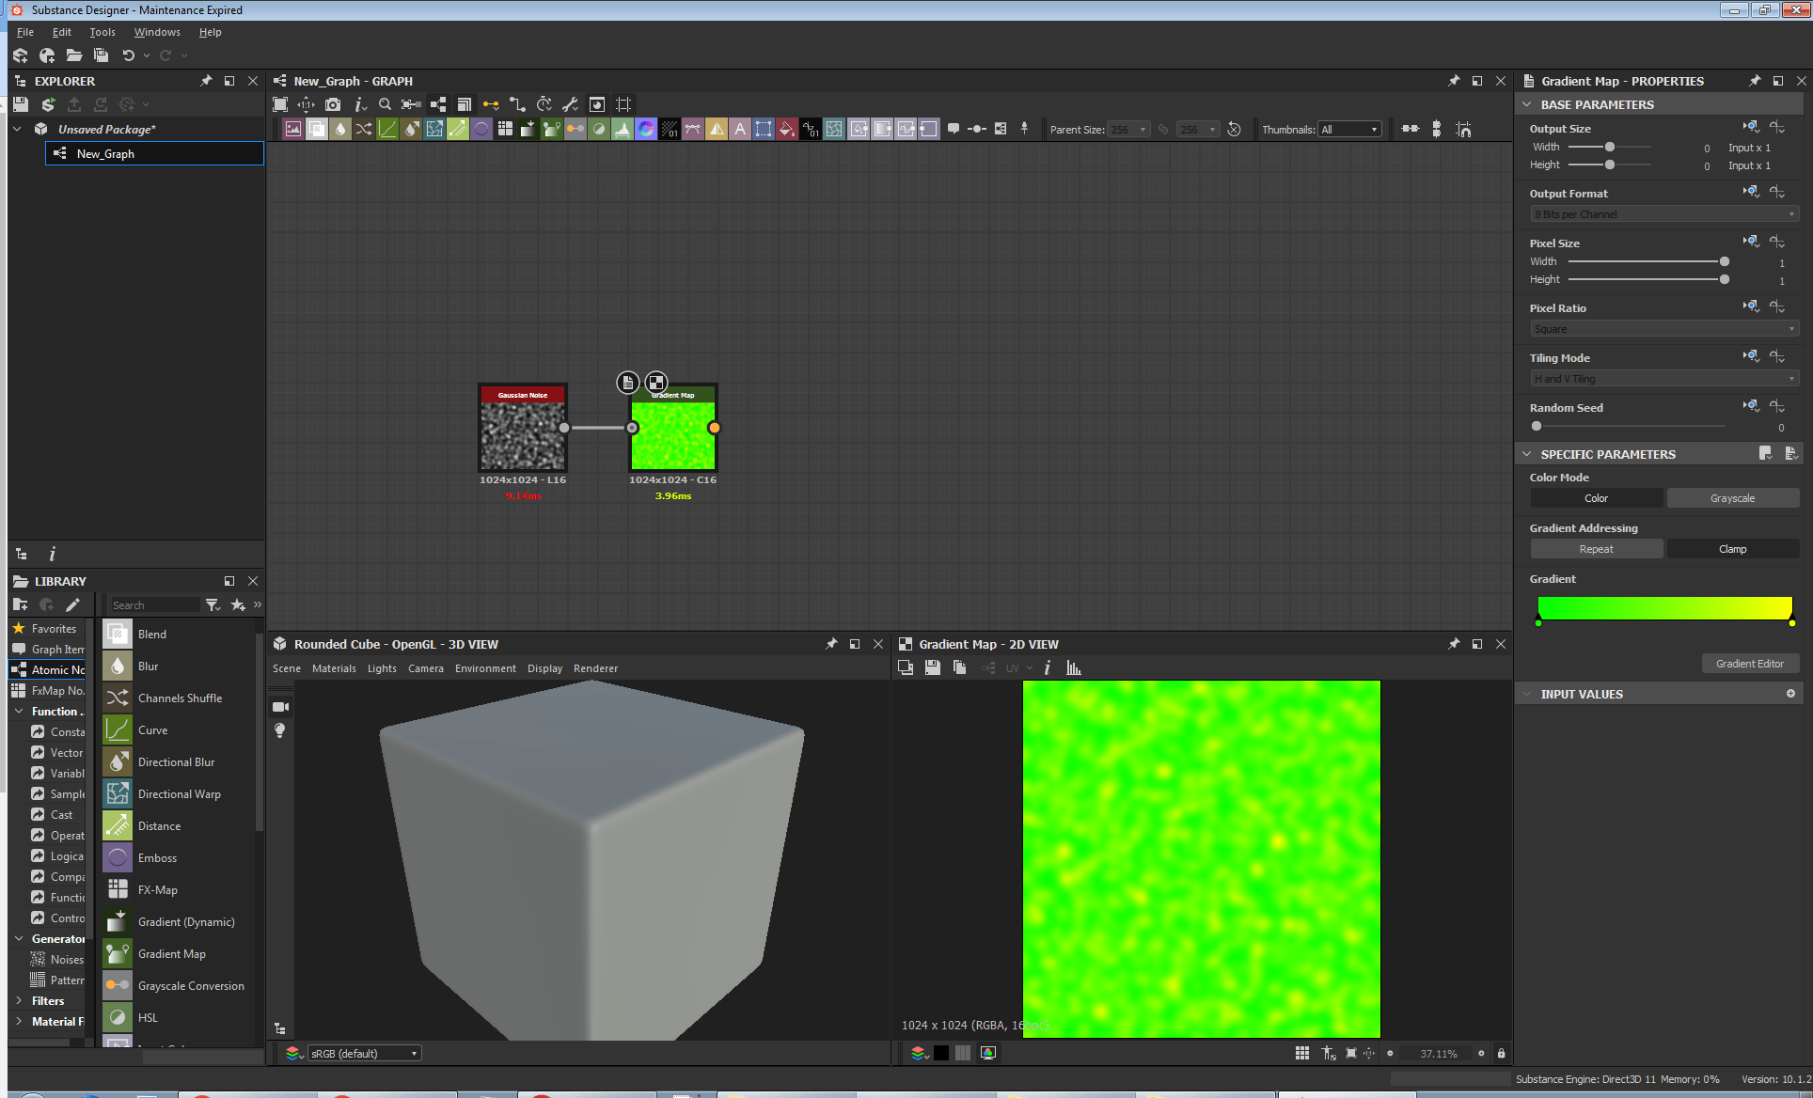Image resolution: width=1813 pixels, height=1098 pixels.
Task: Open the Gradient Editor
Action: click(1750, 663)
